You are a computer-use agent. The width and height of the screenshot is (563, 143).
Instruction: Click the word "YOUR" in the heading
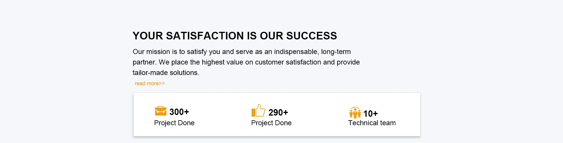[x=147, y=36]
